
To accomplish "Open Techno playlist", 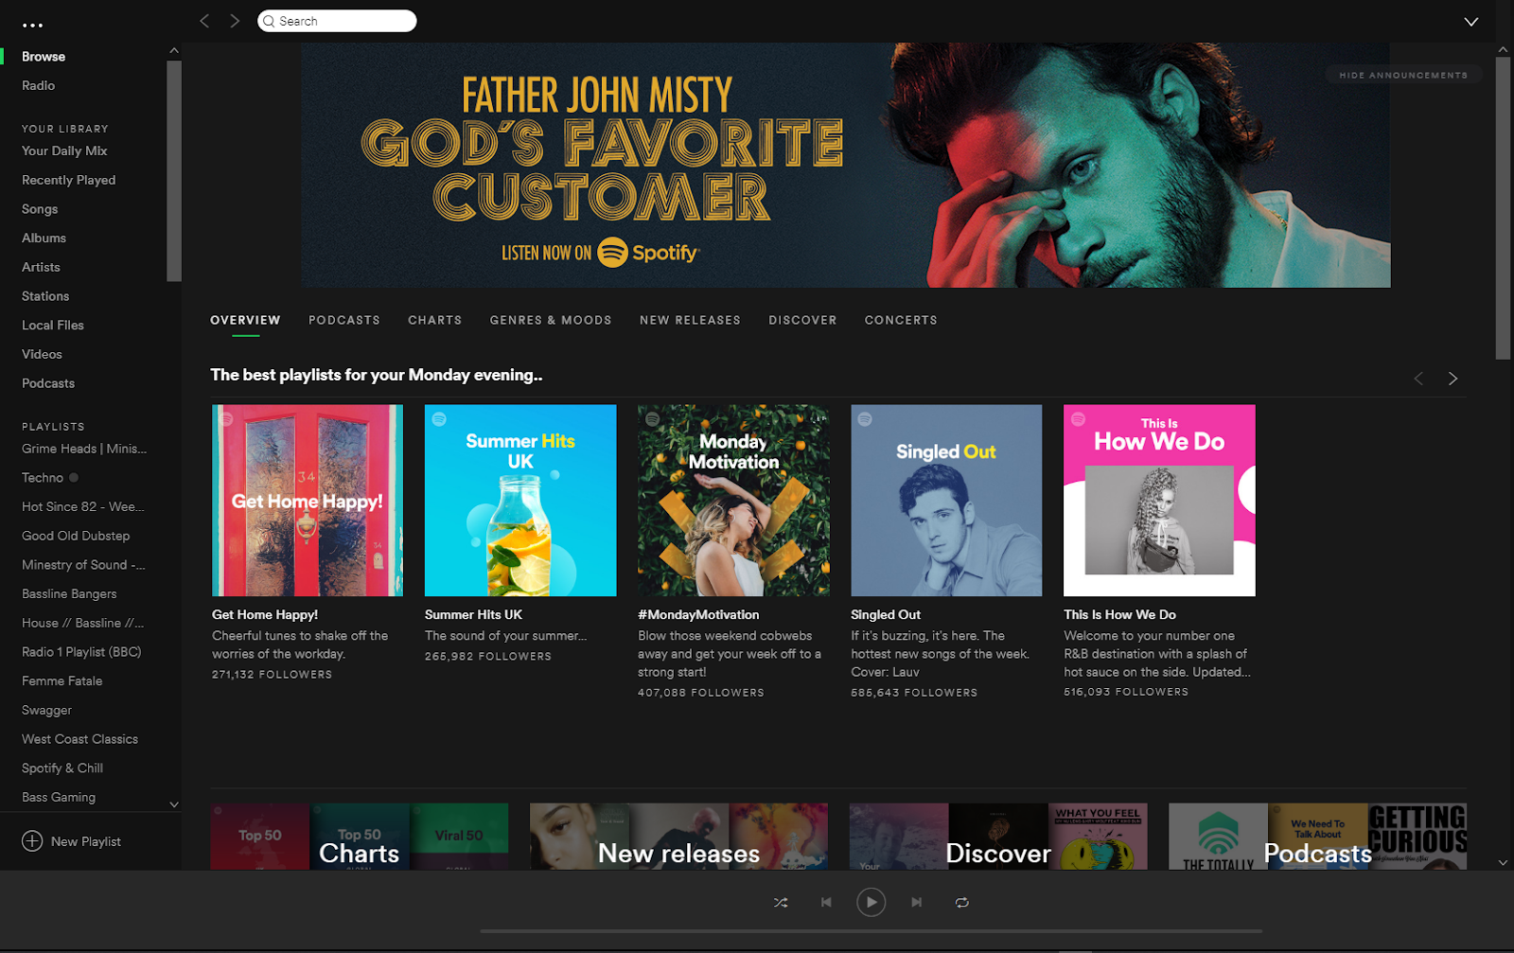I will [x=43, y=478].
